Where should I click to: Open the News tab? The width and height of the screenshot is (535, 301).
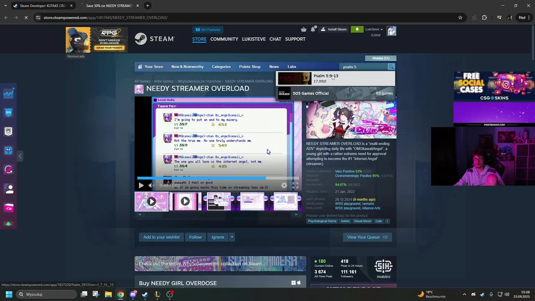pos(274,67)
